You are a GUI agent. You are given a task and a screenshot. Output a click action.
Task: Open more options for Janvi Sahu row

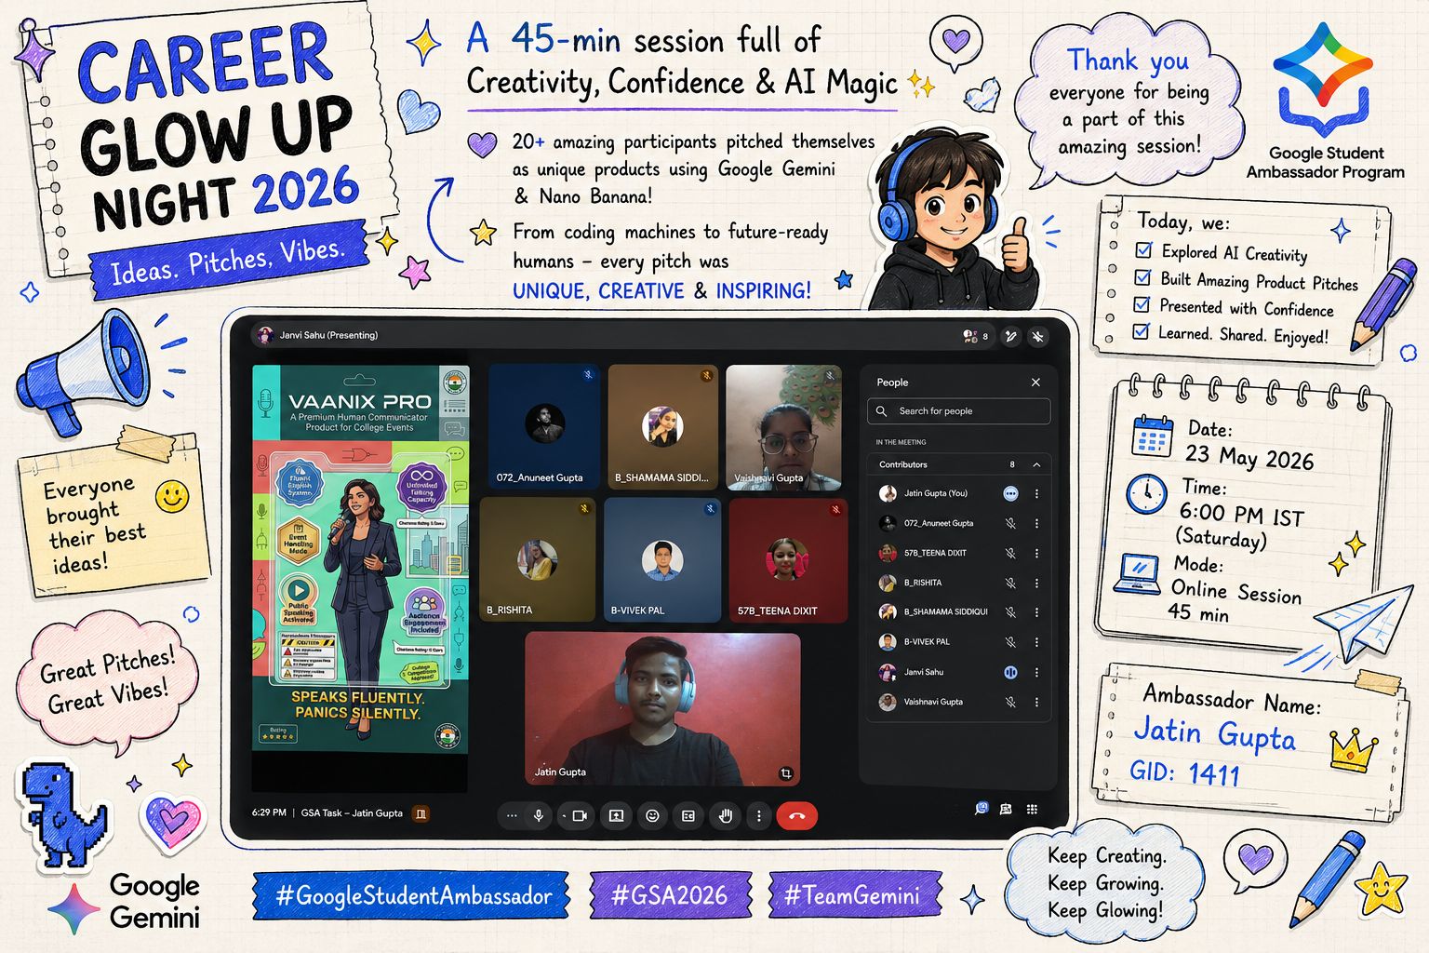coord(1036,672)
